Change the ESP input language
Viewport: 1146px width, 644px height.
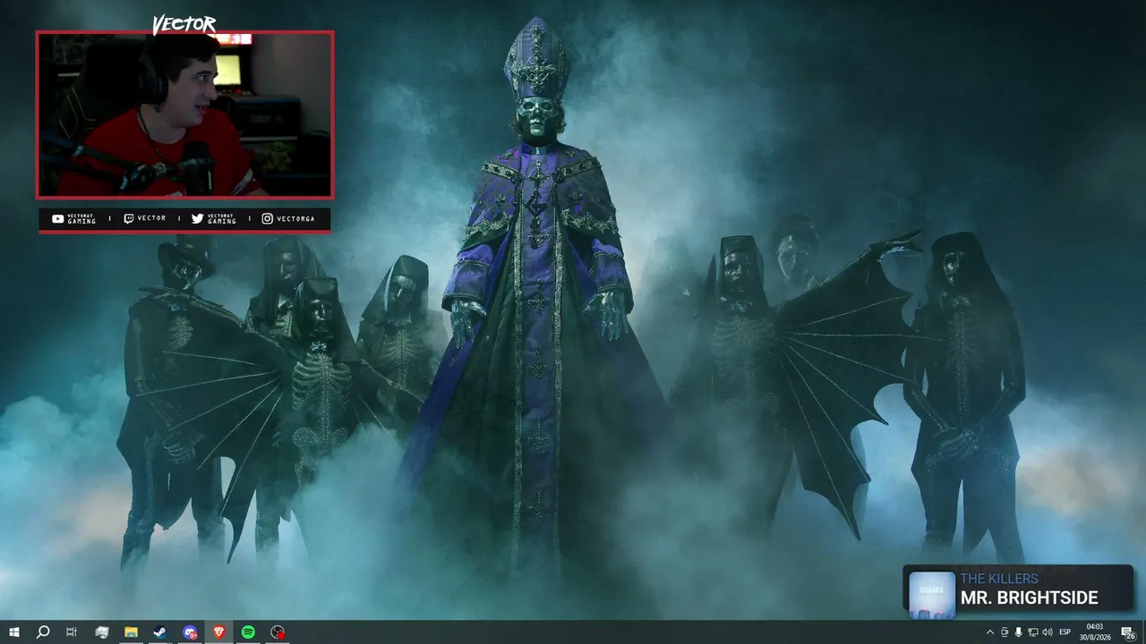[x=1065, y=632]
